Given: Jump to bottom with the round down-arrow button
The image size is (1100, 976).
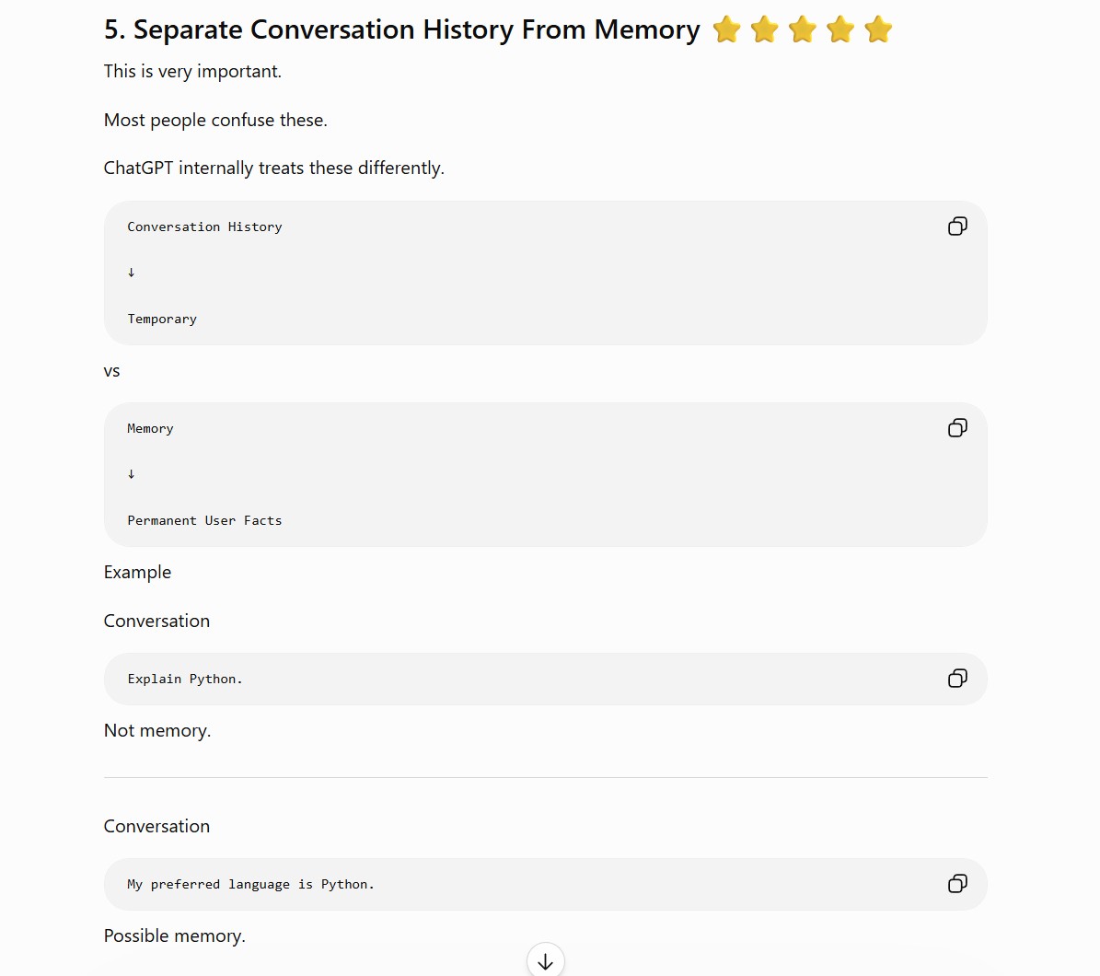Looking at the screenshot, I should click(545, 959).
